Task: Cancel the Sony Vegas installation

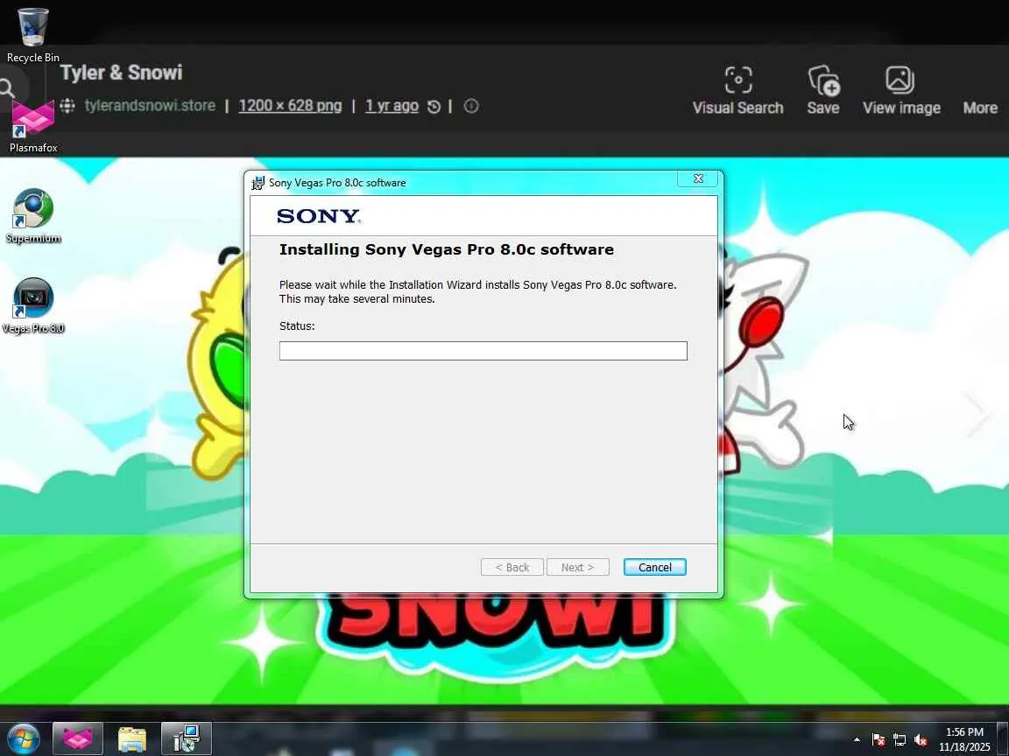Action: click(654, 567)
